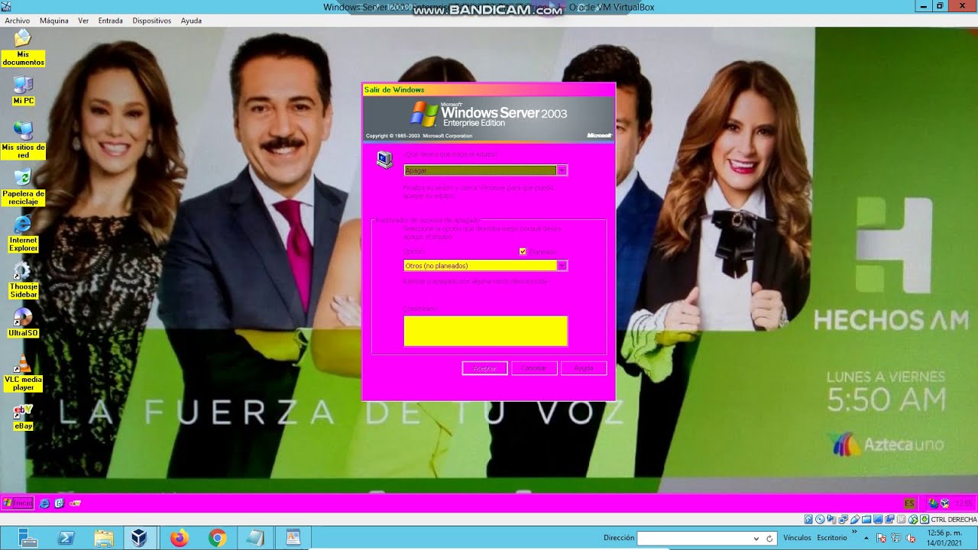Viewport: 978px width, 550px height.
Task: Show hidden host tray icons
Action: [866, 538]
